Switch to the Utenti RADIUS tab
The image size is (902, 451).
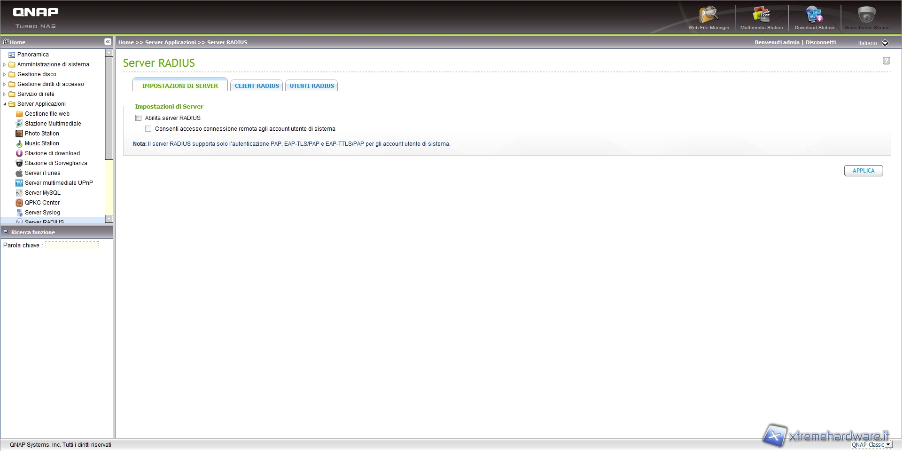click(x=311, y=86)
